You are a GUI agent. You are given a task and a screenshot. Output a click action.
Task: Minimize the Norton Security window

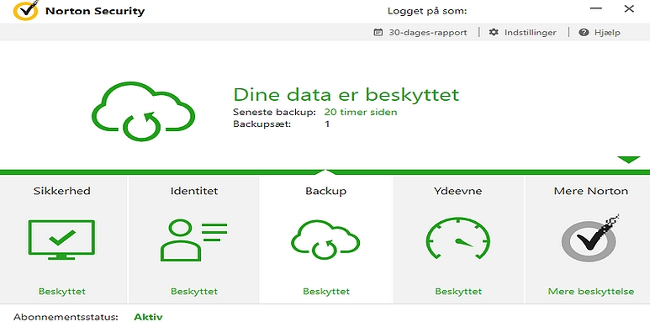click(x=596, y=8)
